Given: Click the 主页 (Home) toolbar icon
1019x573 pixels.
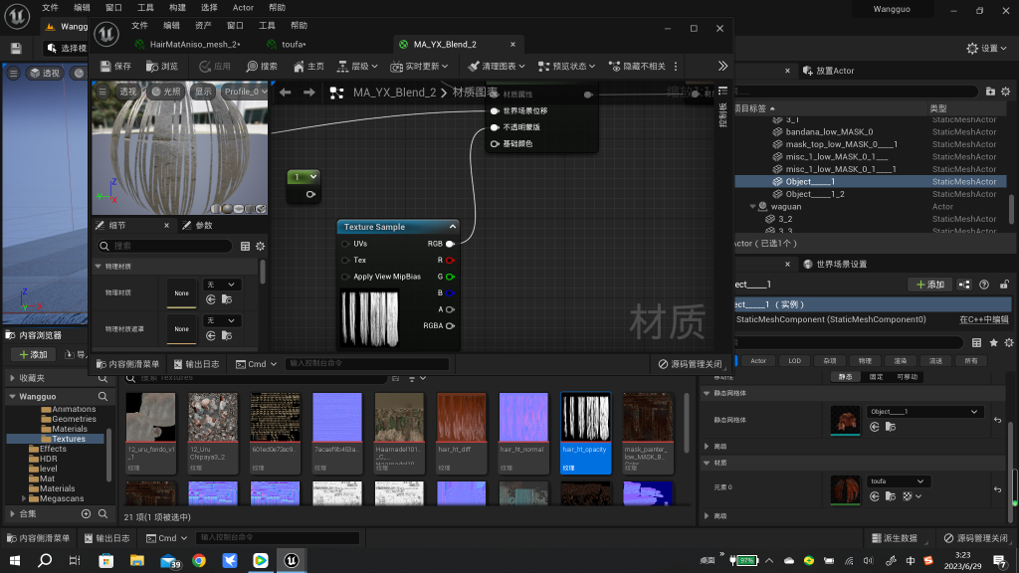Looking at the screenshot, I should click(x=298, y=66).
